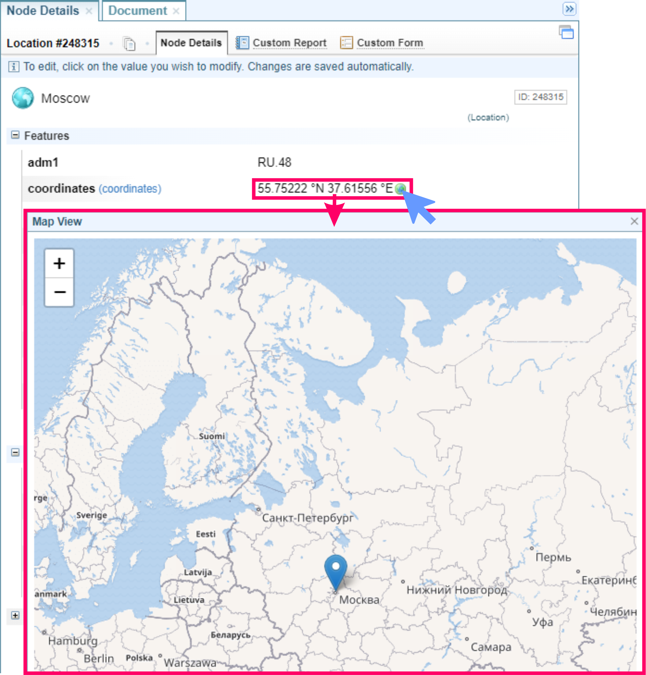Image resolution: width=646 pixels, height=675 pixels.
Task: Click the Custom Form icon
Action: (x=346, y=43)
